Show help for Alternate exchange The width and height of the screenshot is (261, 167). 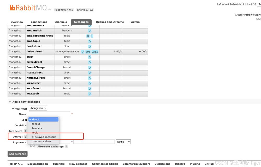pyautogui.click(x=67, y=146)
